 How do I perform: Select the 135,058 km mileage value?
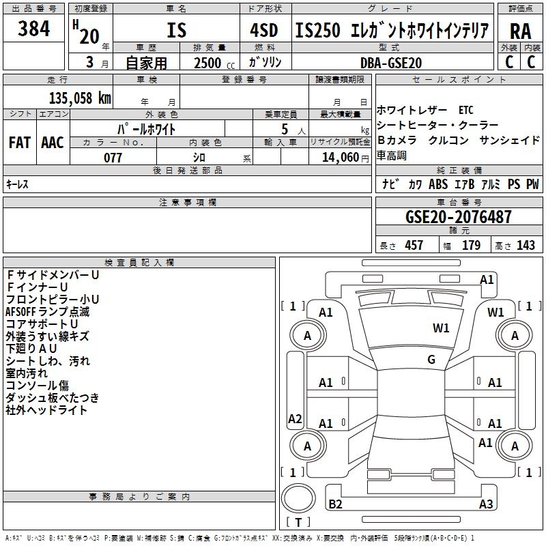(x=80, y=98)
